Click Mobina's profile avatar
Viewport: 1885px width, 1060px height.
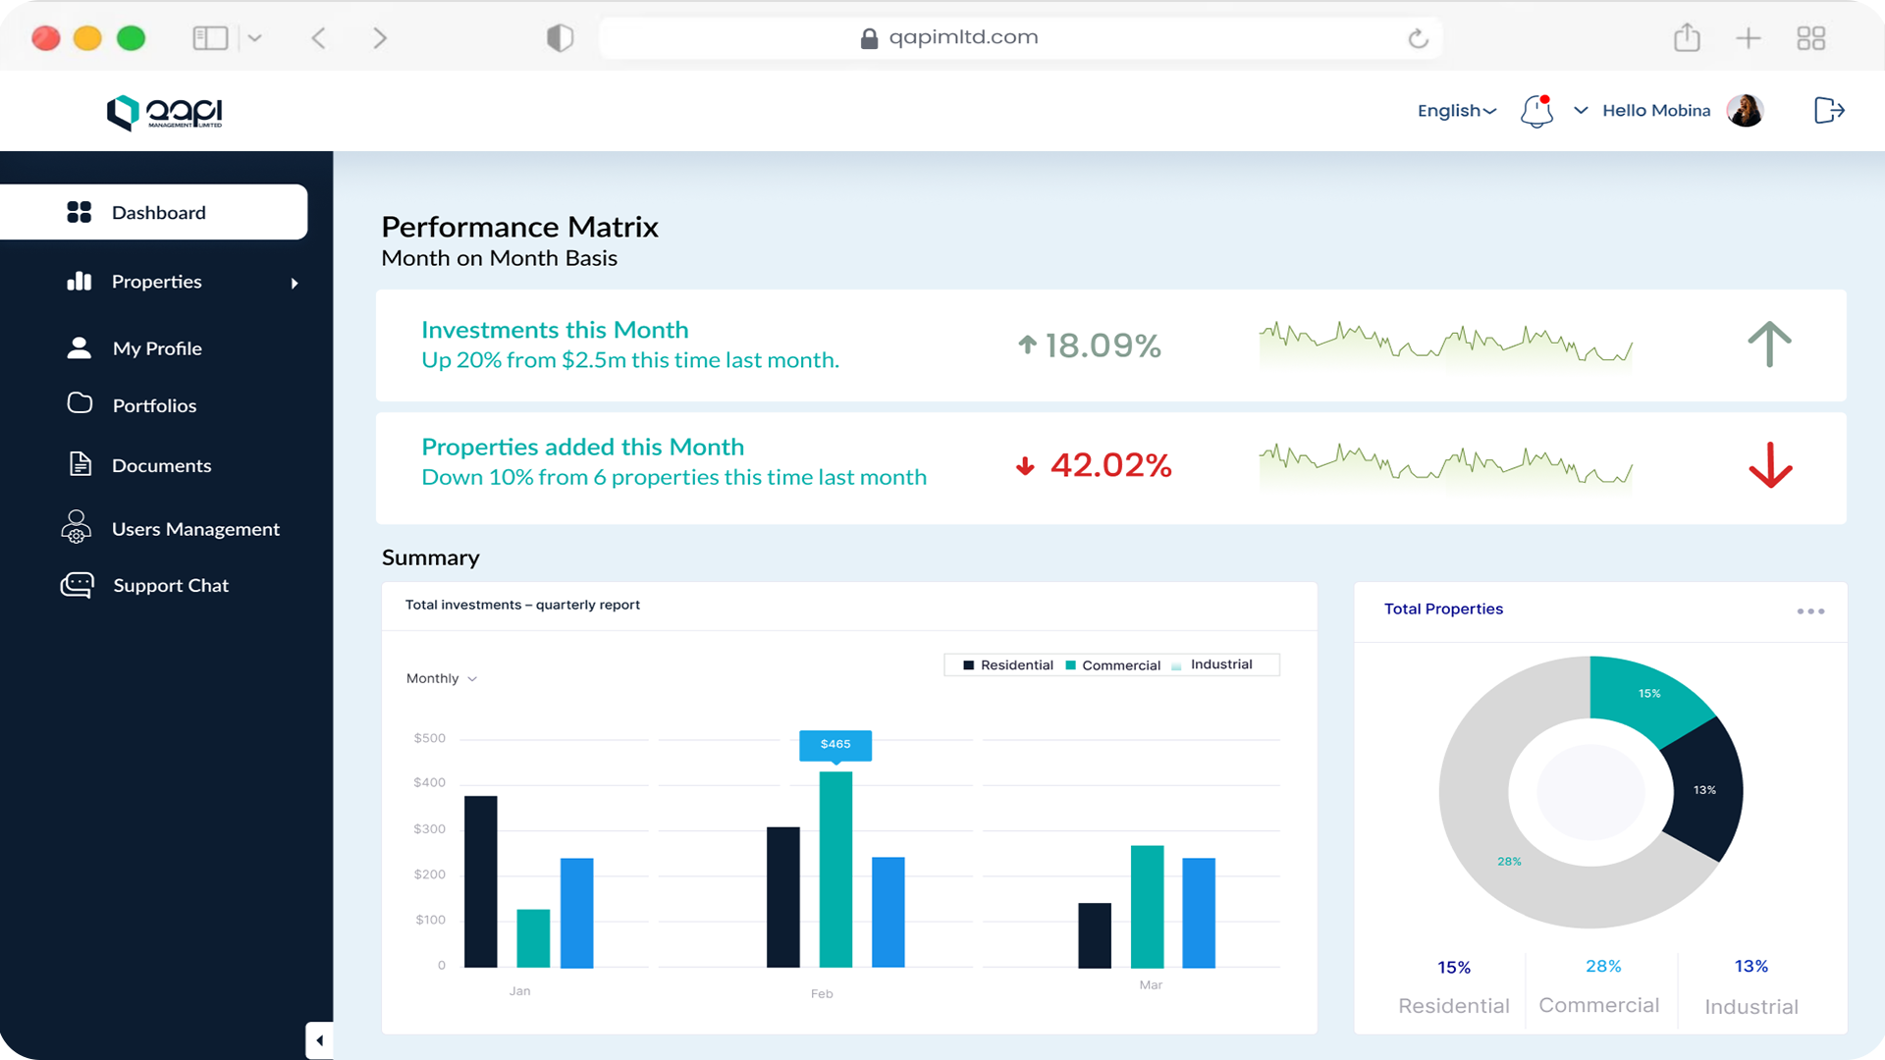(x=1745, y=111)
